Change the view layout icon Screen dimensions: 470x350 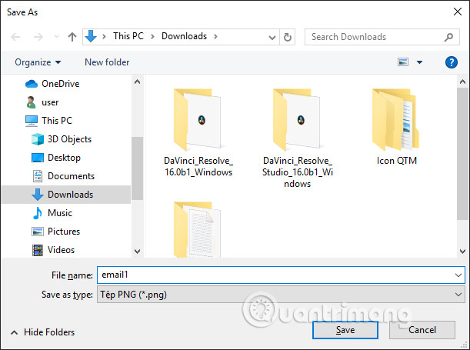click(x=403, y=62)
